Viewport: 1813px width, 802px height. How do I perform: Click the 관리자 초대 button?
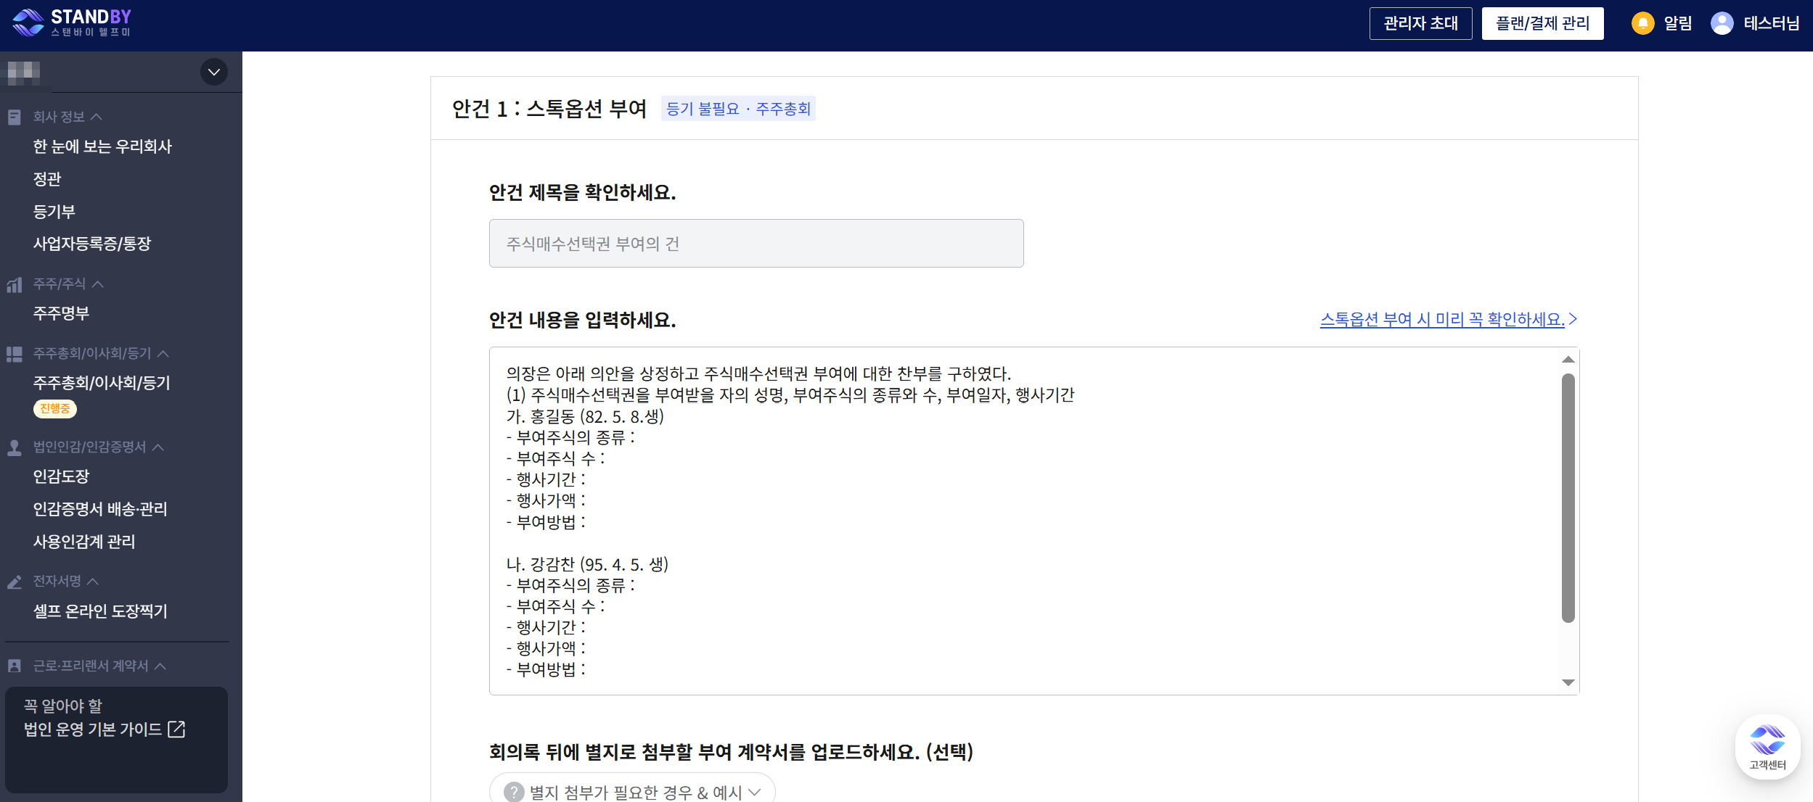pyautogui.click(x=1420, y=23)
